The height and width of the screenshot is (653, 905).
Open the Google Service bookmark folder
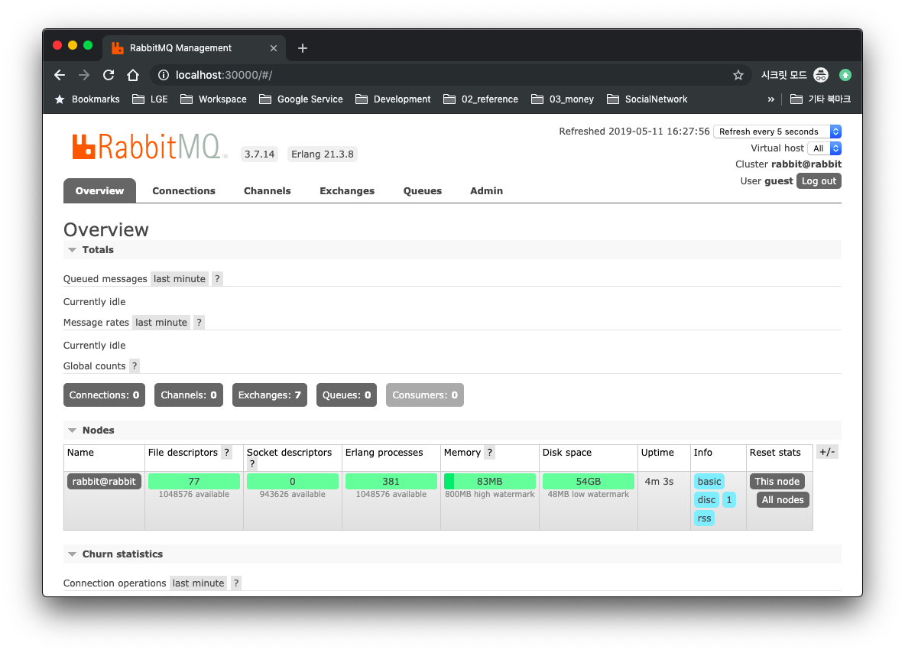point(300,99)
